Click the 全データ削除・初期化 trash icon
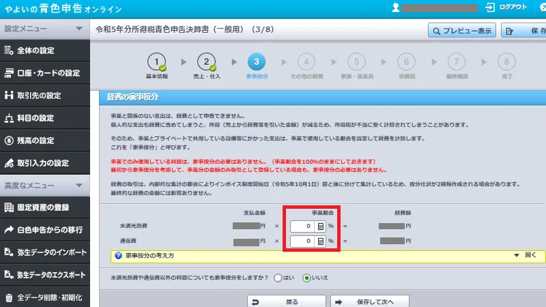This screenshot has width=546, height=307. point(9,298)
